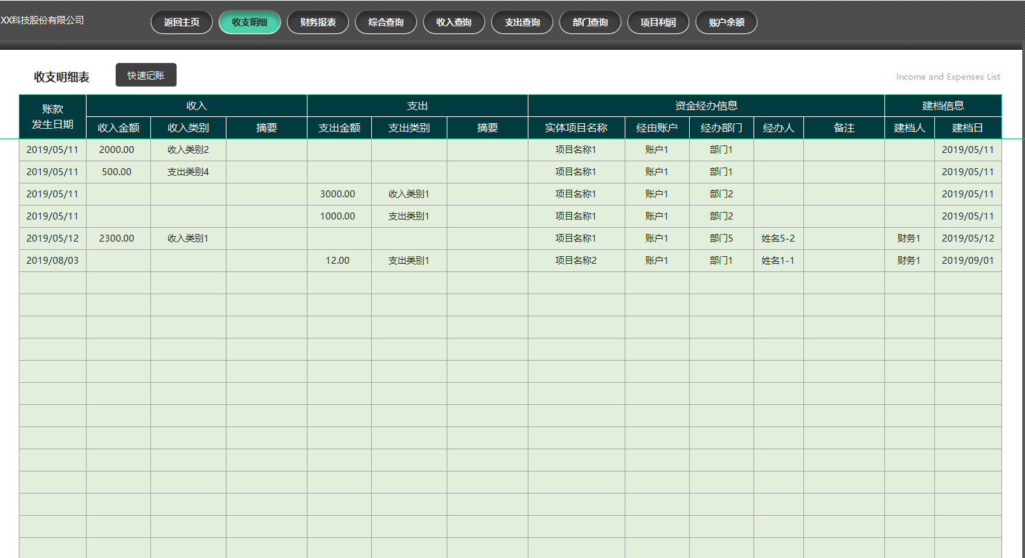Select the 2000.00 income amount cell
This screenshot has width=1025, height=558.
tap(117, 150)
